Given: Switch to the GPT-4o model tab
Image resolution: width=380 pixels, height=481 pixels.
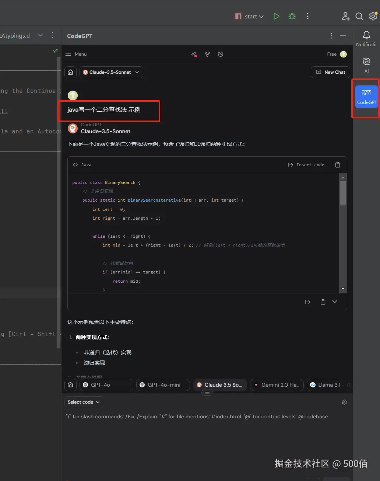Looking at the screenshot, I should (x=106, y=385).
